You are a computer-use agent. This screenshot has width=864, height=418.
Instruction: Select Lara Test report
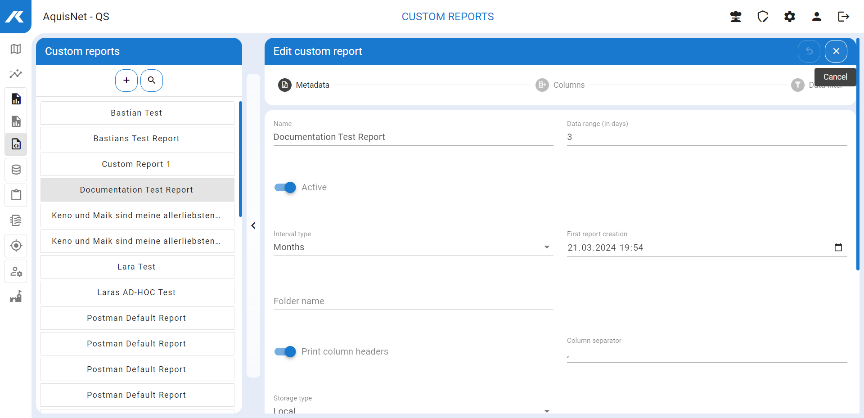pyautogui.click(x=137, y=267)
